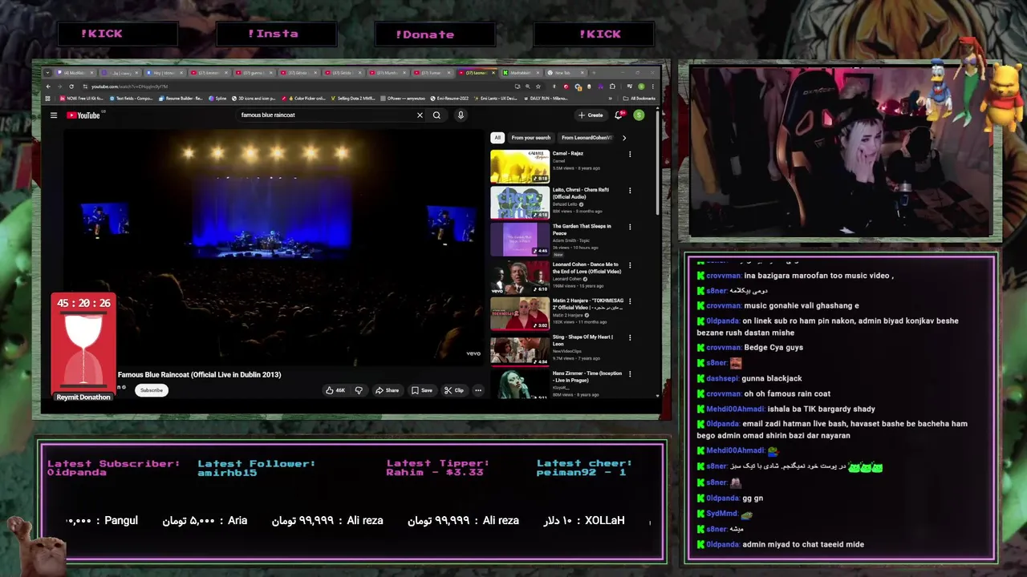Clear the YouTube search box text
Image resolution: width=1027 pixels, height=577 pixels.
pos(420,115)
